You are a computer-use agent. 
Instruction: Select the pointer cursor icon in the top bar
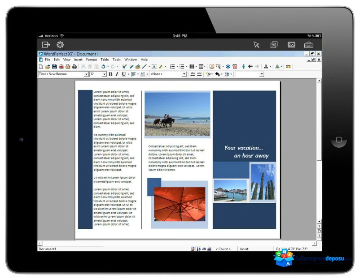256,45
